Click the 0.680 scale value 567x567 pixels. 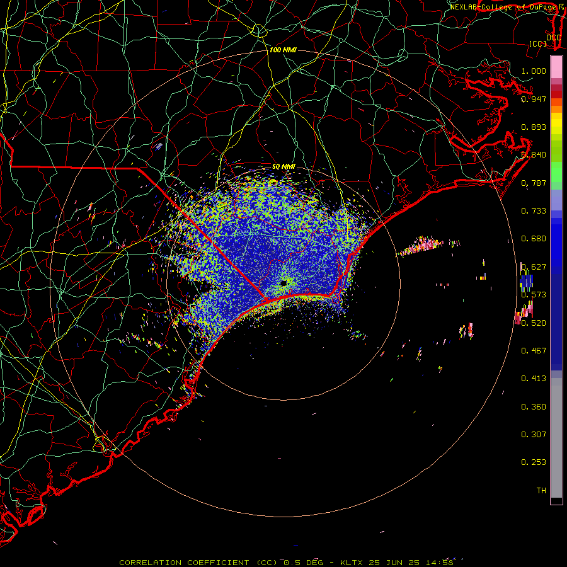point(534,238)
